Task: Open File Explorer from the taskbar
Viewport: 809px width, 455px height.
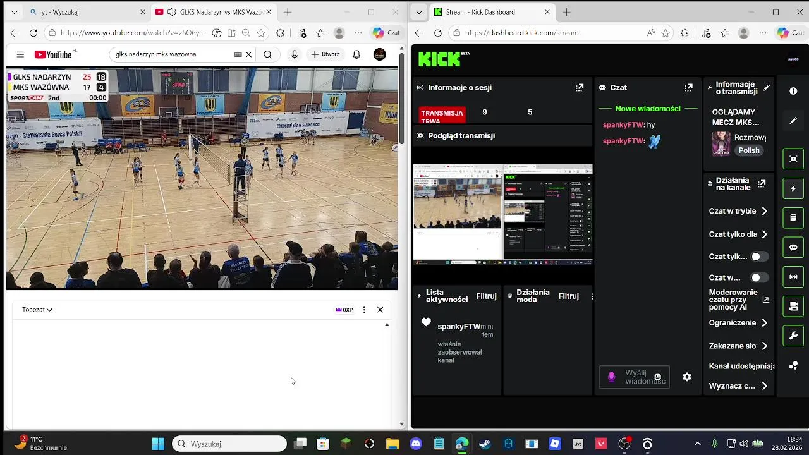Action: pos(392,444)
